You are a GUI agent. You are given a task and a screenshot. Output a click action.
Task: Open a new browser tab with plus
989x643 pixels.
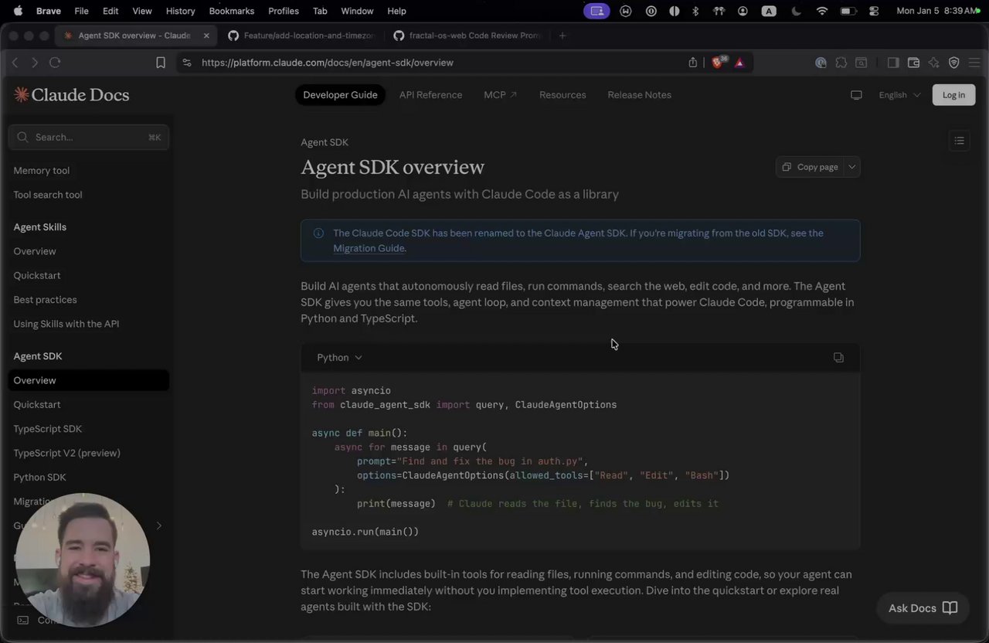562,36
